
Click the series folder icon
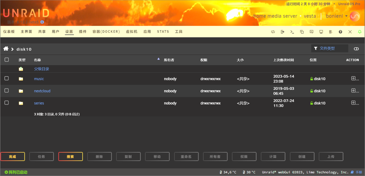coord(21,103)
